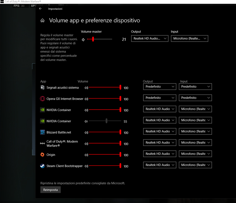Click the Steam Client Bootstrapper icon
This screenshot has height=203, width=236.
click(x=42, y=166)
